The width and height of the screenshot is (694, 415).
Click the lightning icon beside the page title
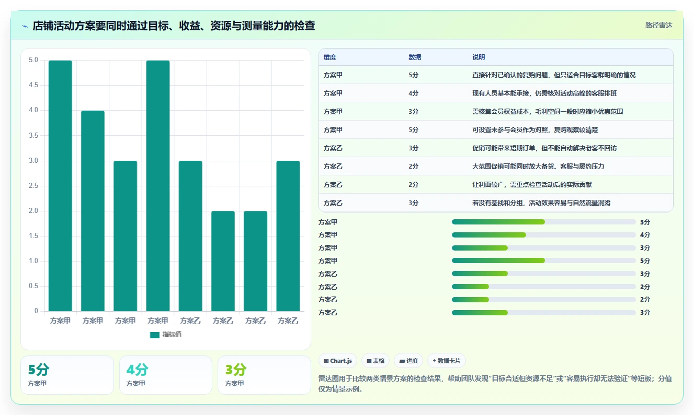25,26
